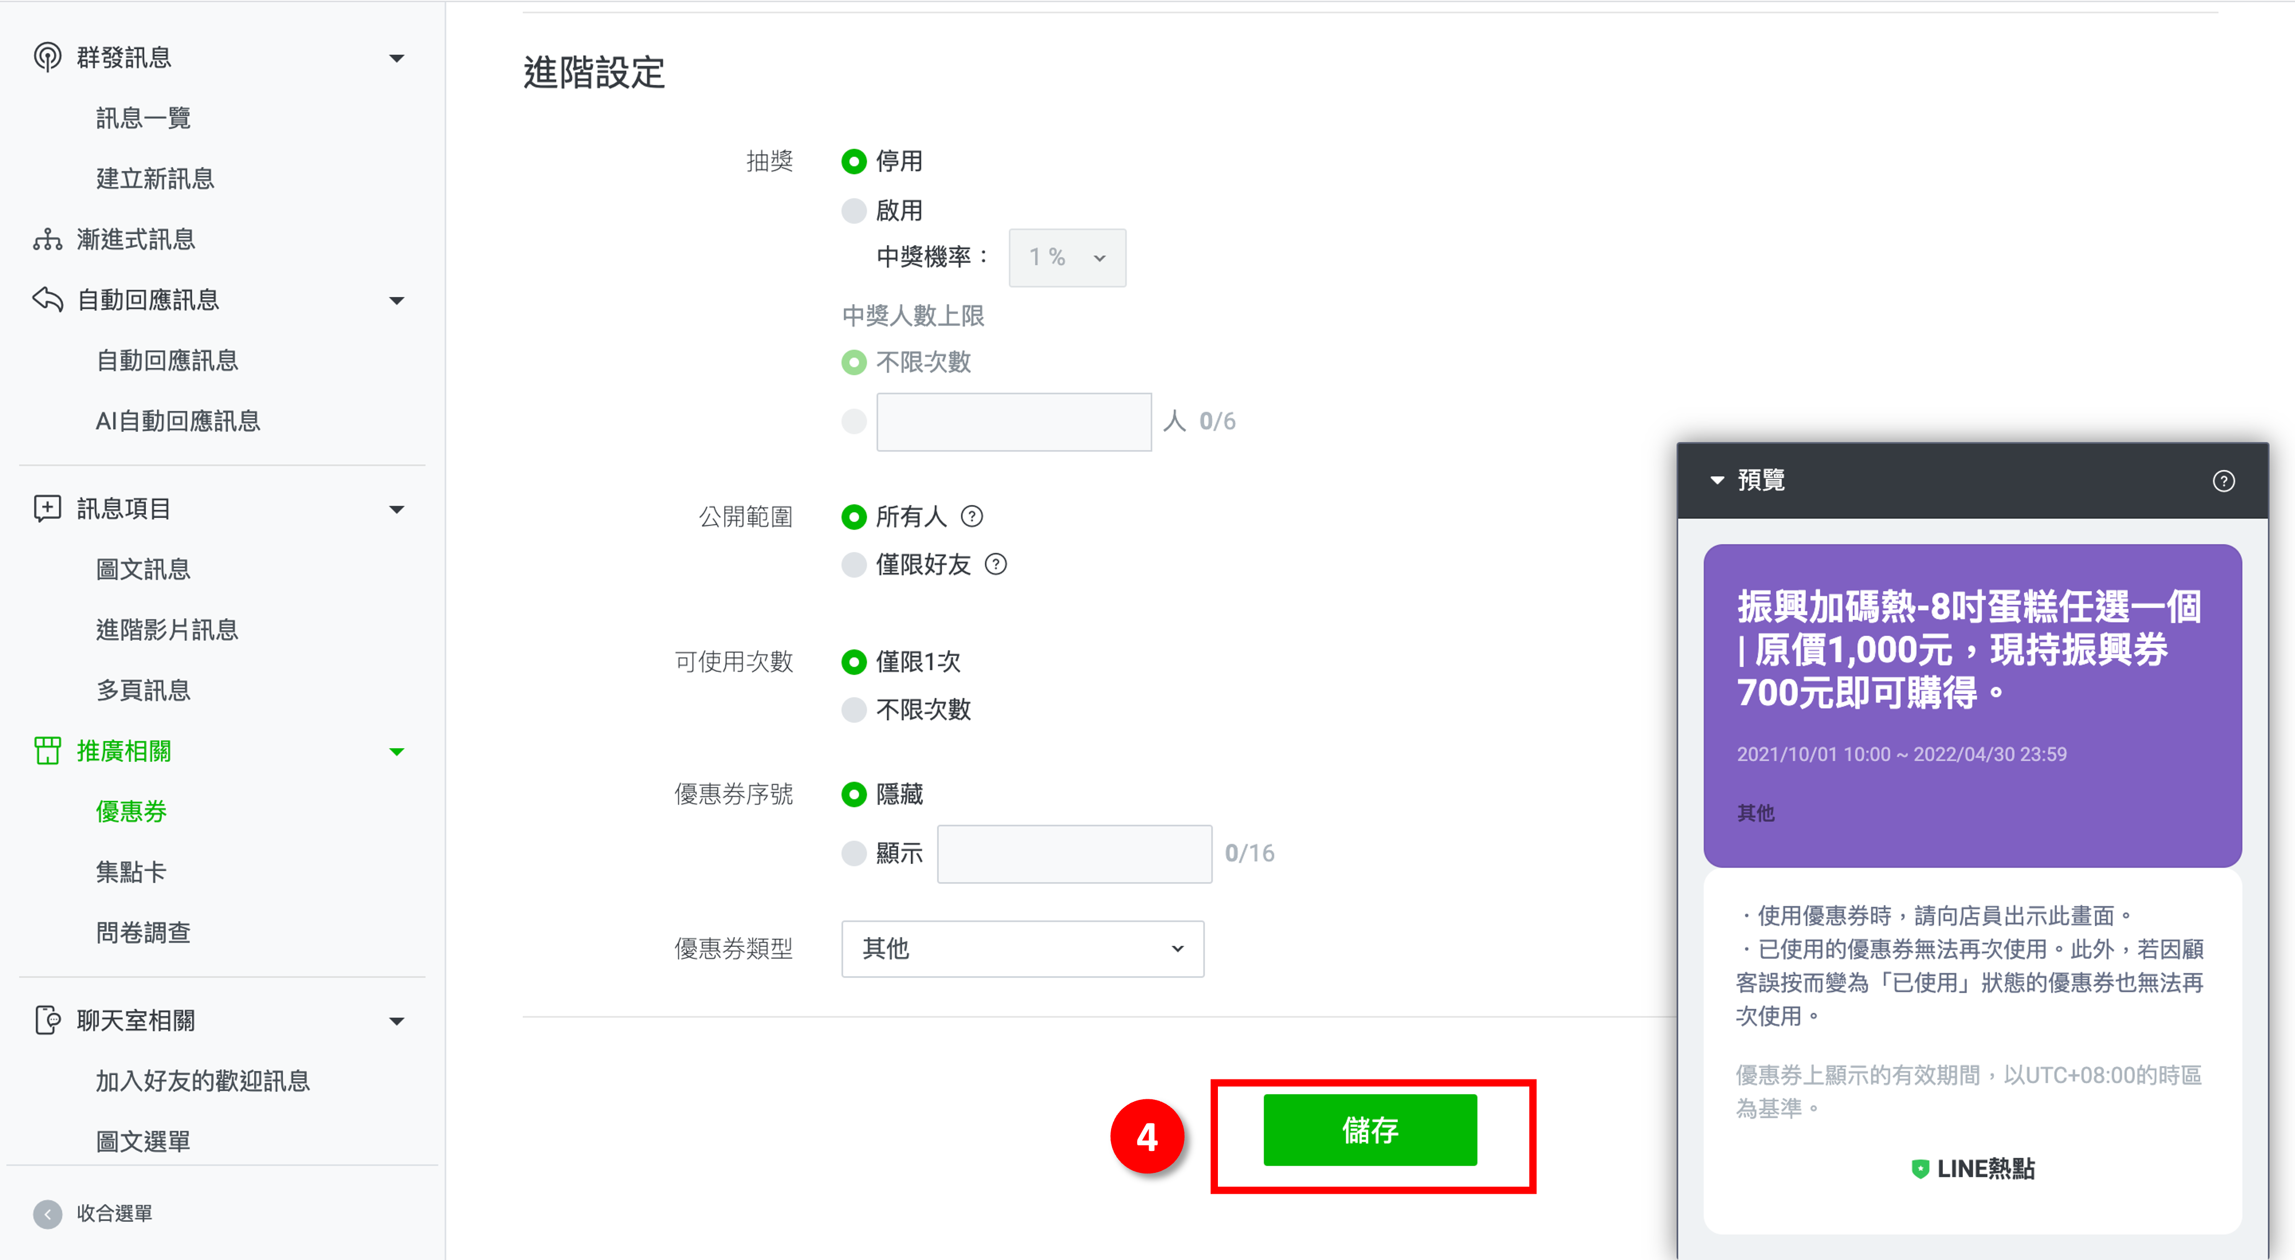Collapse the 推廣相關 menu arrow
The height and width of the screenshot is (1260, 2295).
coord(396,751)
